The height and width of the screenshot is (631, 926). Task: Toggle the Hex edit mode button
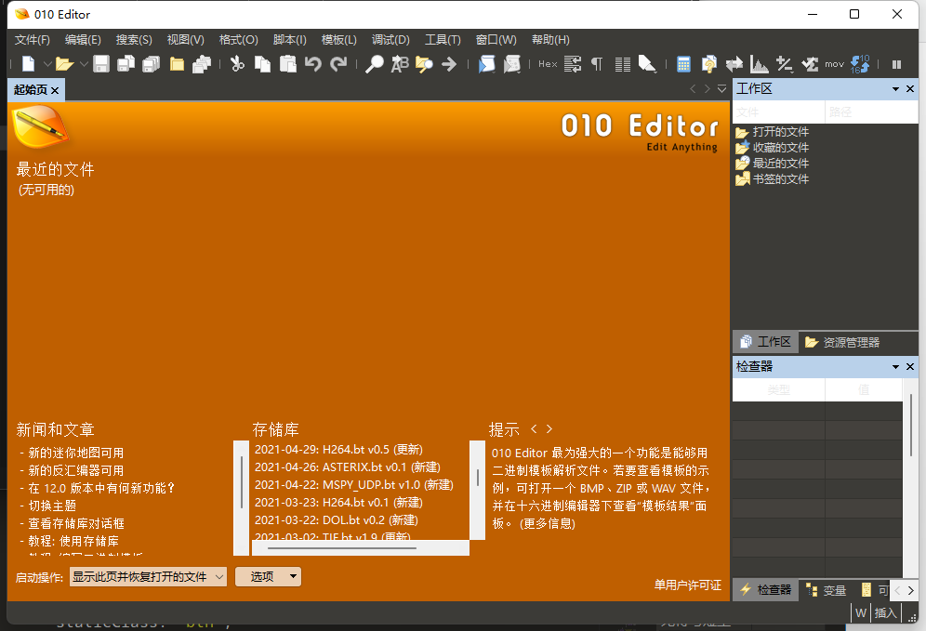pyautogui.click(x=548, y=64)
